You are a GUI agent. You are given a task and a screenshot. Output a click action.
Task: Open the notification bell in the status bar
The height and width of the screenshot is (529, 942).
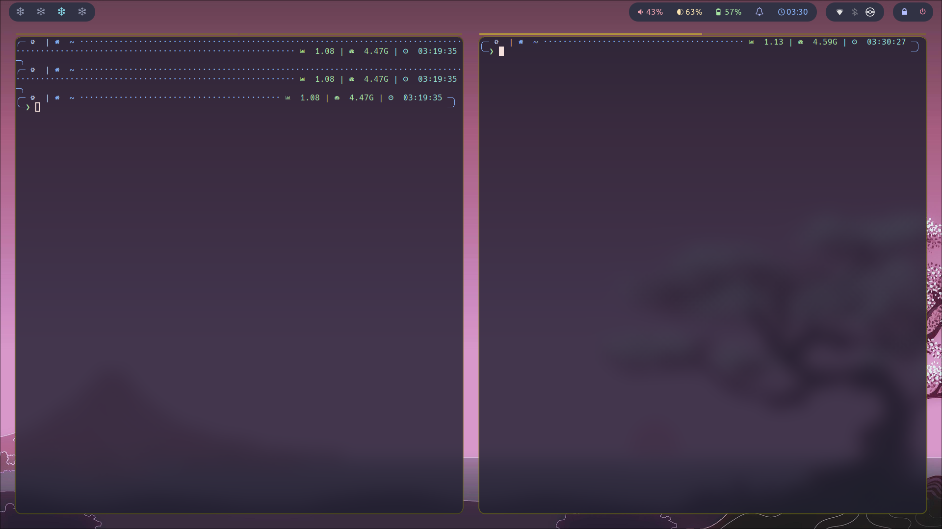coord(759,11)
